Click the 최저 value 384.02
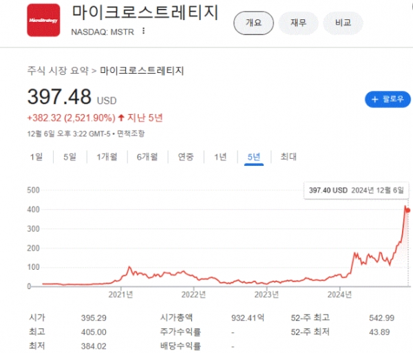The height and width of the screenshot is (353, 413). tap(94, 346)
